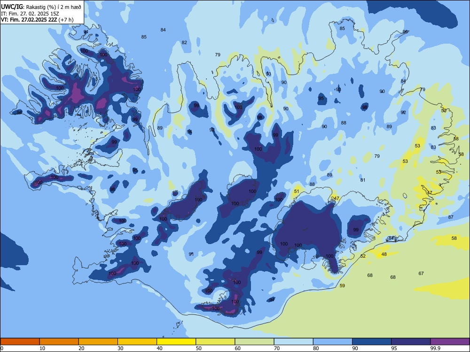Click the legend scale label "50"
Viewport: 470px width, 352px height.
click(x=199, y=348)
